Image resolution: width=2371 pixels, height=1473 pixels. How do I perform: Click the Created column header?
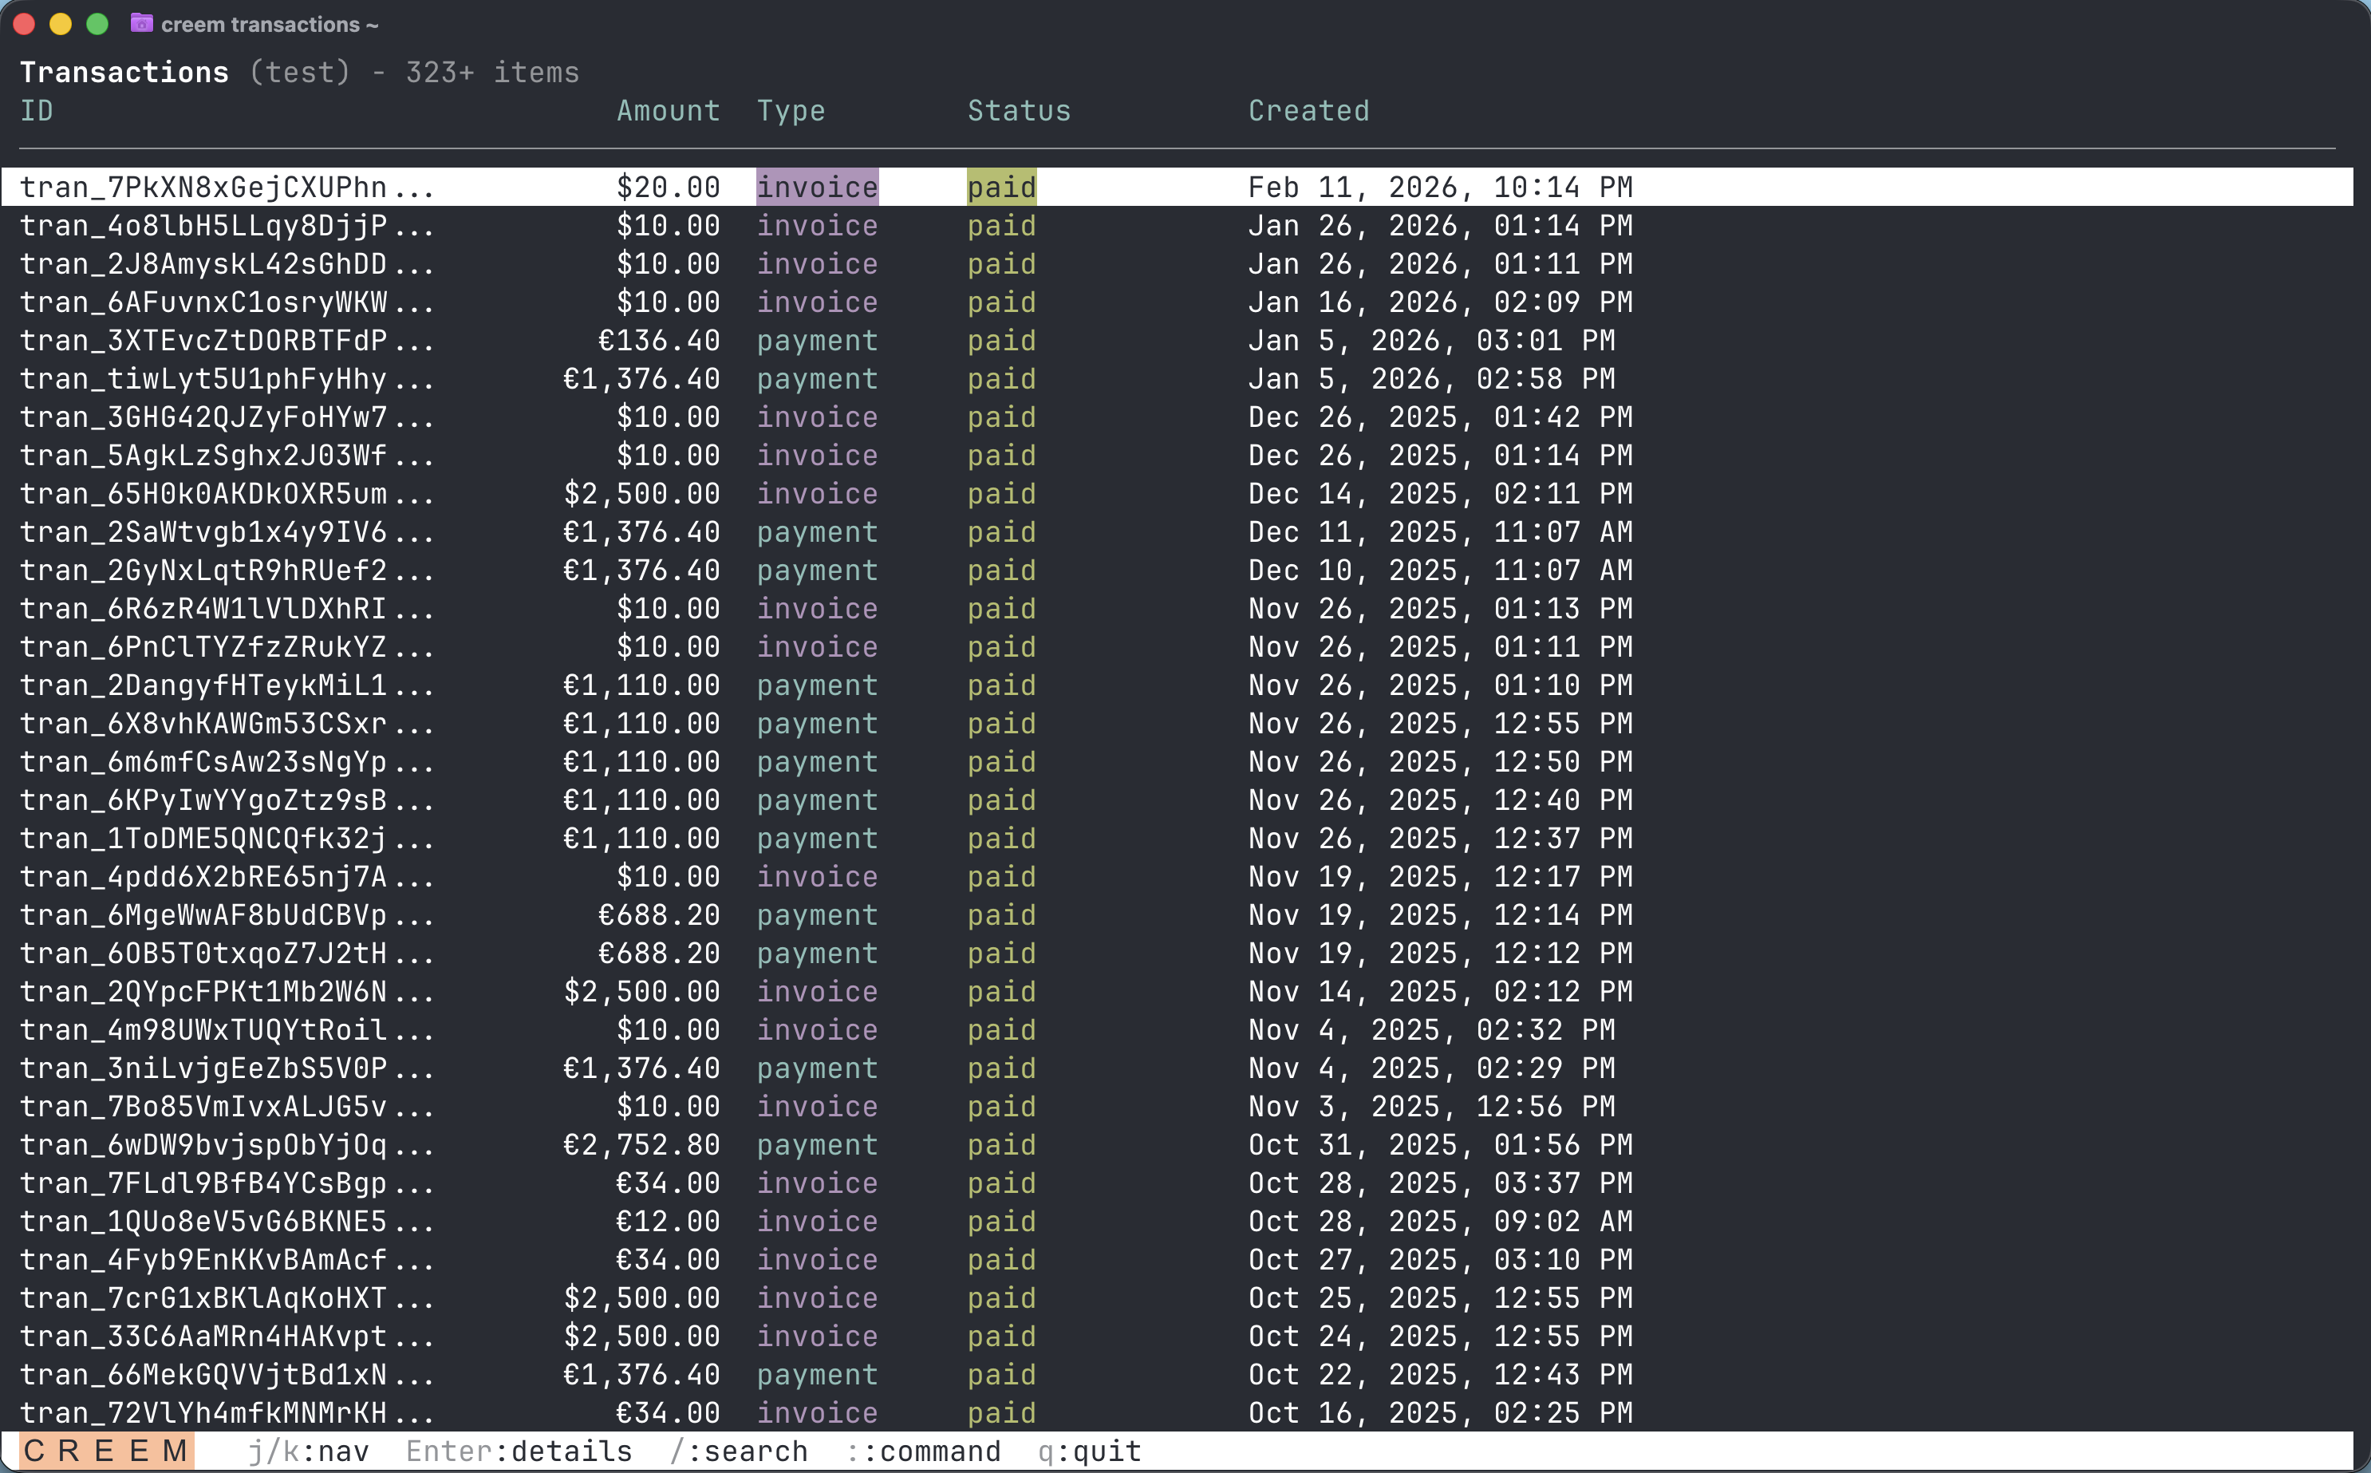click(x=1308, y=111)
